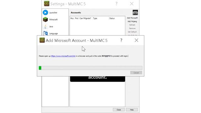Click the MultiMC logo in Settings title bar
Screen dimensions: 201x113
(46, 3)
